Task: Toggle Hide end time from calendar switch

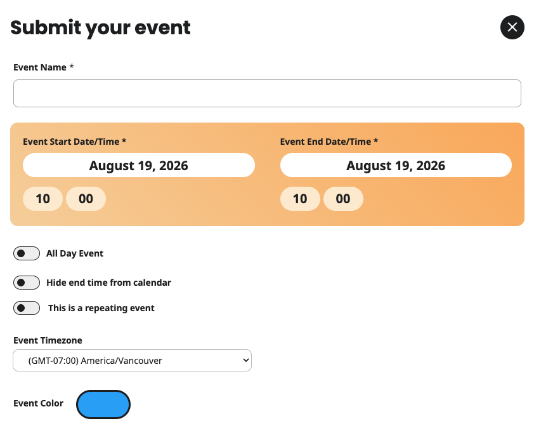Action: pyautogui.click(x=27, y=283)
